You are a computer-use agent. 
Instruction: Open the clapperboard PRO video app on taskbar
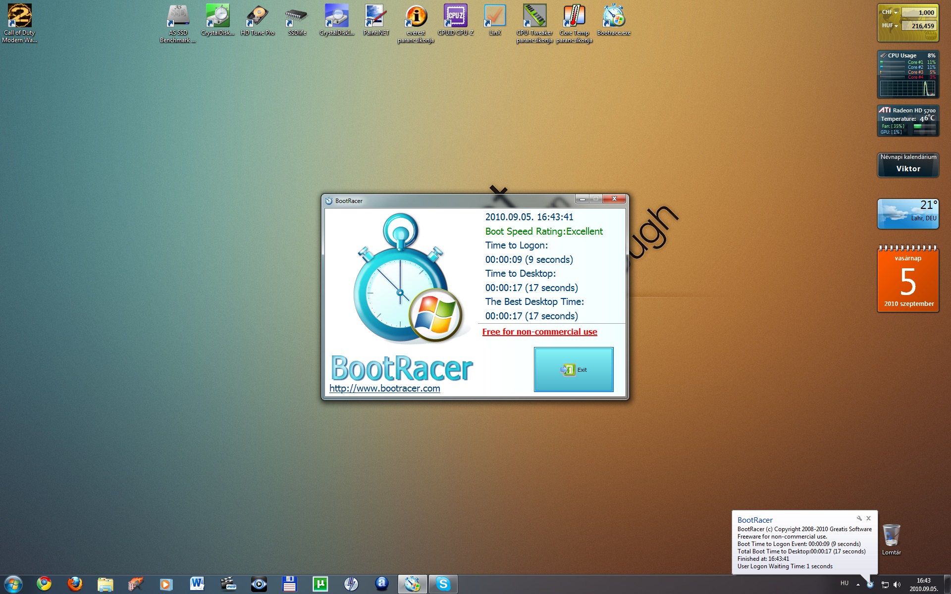(x=228, y=584)
